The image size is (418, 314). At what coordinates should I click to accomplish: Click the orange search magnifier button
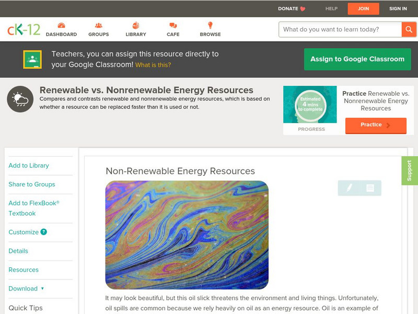point(409,29)
